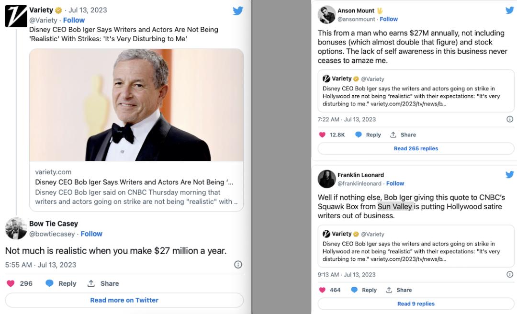Reply to Bow Tie Casey's tweet

point(61,283)
